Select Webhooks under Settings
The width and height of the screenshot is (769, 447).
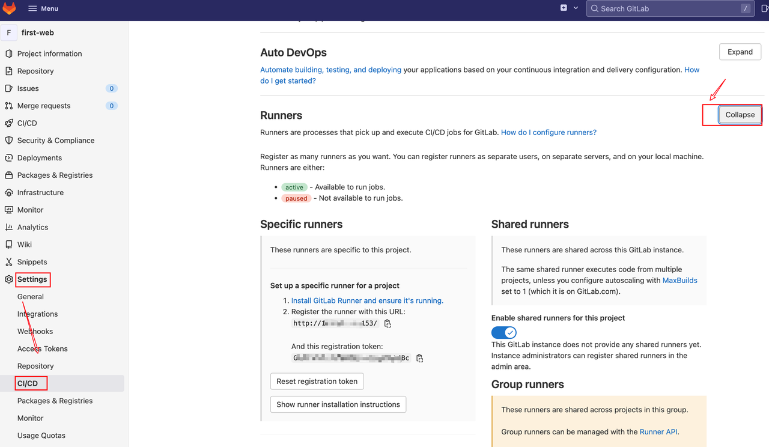point(35,332)
